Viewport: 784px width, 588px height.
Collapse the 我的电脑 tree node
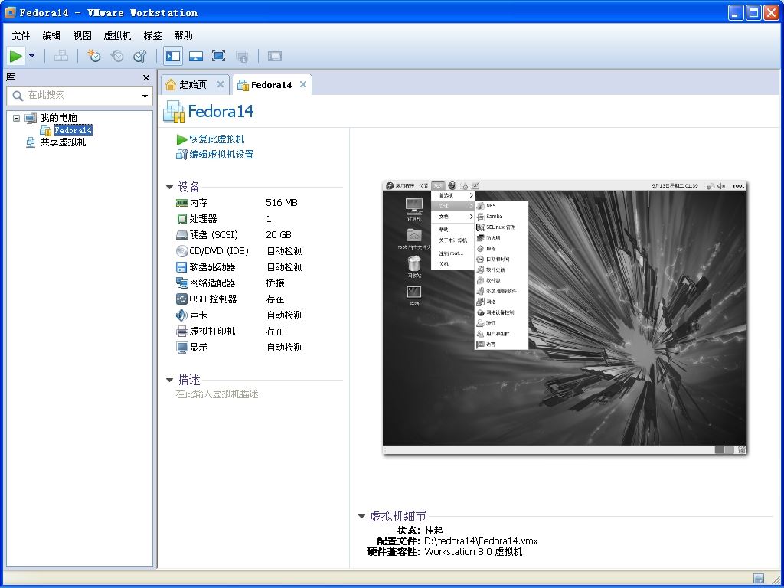(x=17, y=118)
